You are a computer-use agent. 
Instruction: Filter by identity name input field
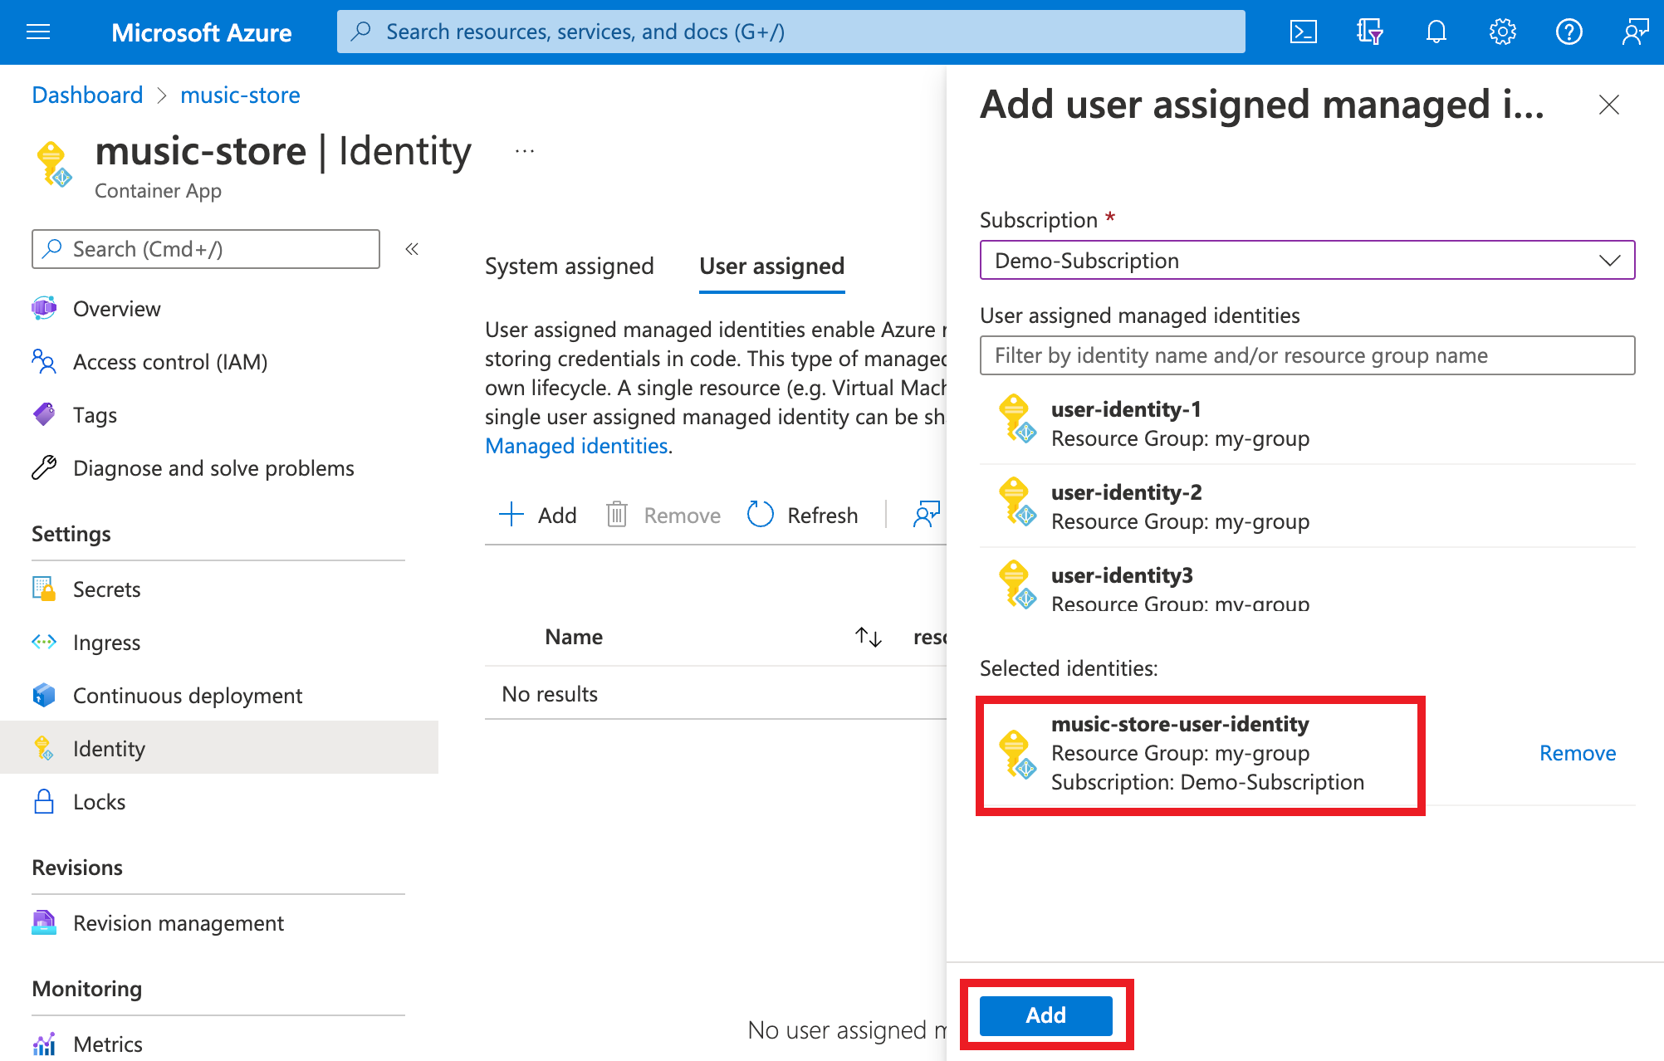click(1311, 355)
